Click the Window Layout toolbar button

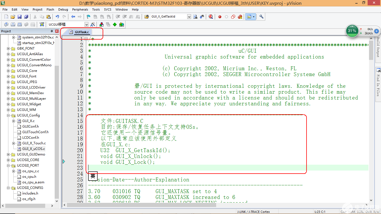click(249, 17)
